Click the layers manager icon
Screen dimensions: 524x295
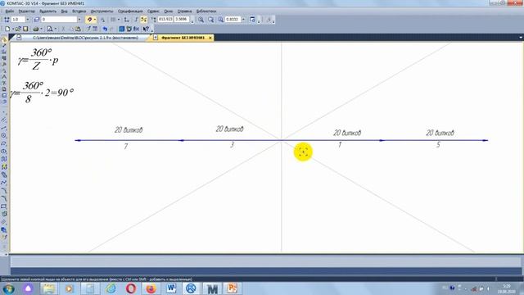pos(37,20)
